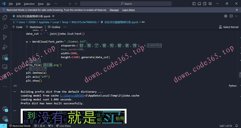Open Extensions view in activity bar
This screenshot has height=128, width=241.
pos(5,57)
